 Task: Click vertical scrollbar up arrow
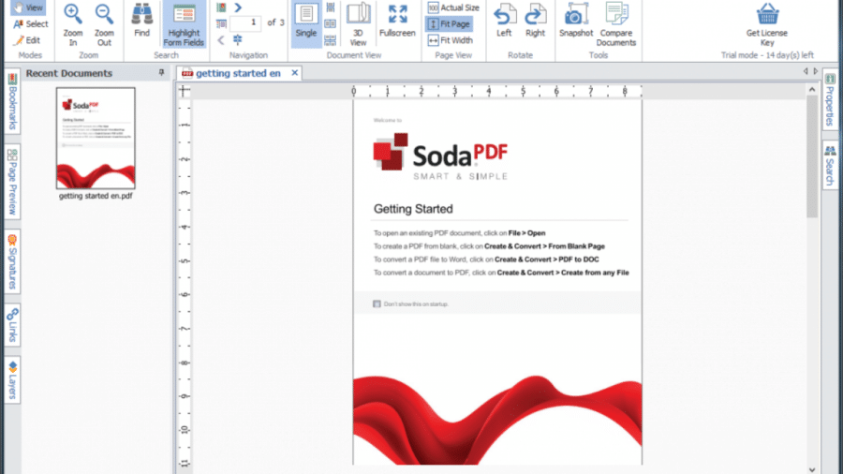[812, 90]
